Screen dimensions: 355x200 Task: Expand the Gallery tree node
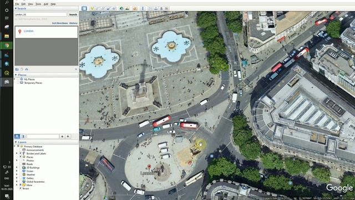point(17,178)
